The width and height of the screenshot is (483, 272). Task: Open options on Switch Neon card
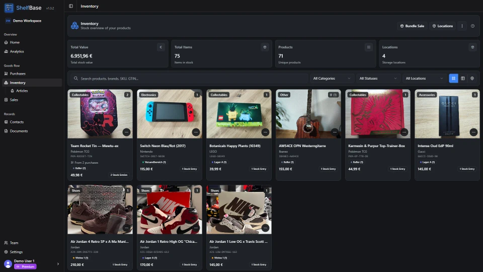pos(196,132)
